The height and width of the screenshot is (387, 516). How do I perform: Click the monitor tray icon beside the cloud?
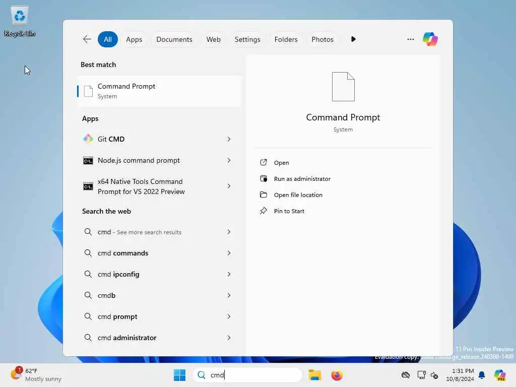click(x=421, y=375)
